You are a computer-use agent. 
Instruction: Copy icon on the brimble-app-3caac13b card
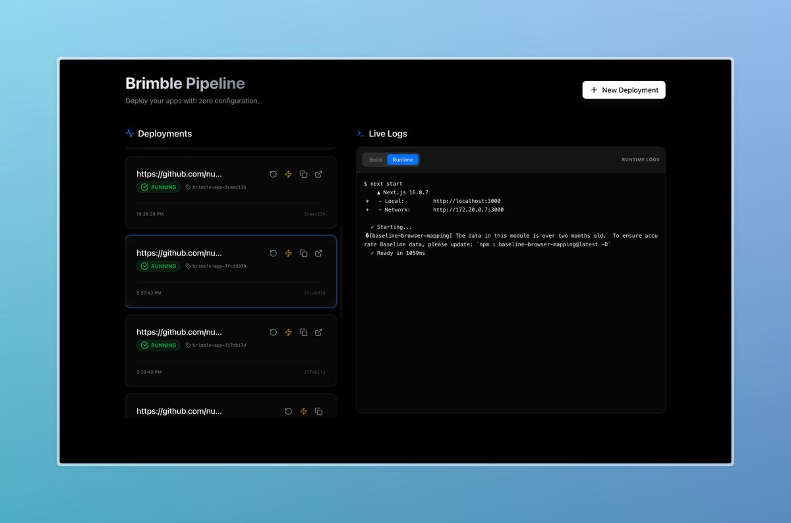pos(303,174)
